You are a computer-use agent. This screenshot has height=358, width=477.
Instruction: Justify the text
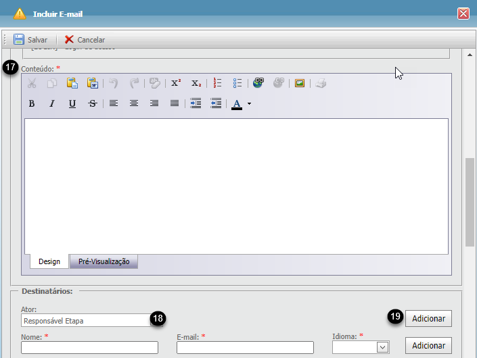175,103
